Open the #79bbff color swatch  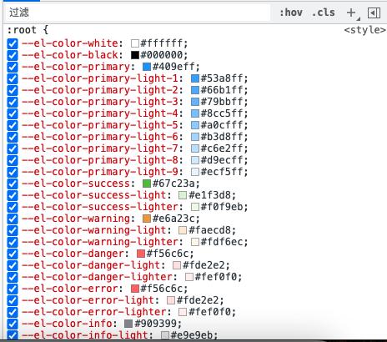coord(195,102)
